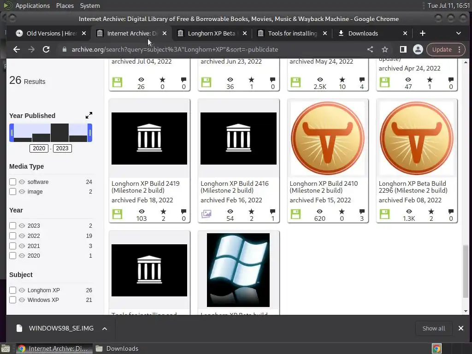Screen dimensions: 472x354
Task: Toggle eye icon next to image
Action: click(22, 191)
